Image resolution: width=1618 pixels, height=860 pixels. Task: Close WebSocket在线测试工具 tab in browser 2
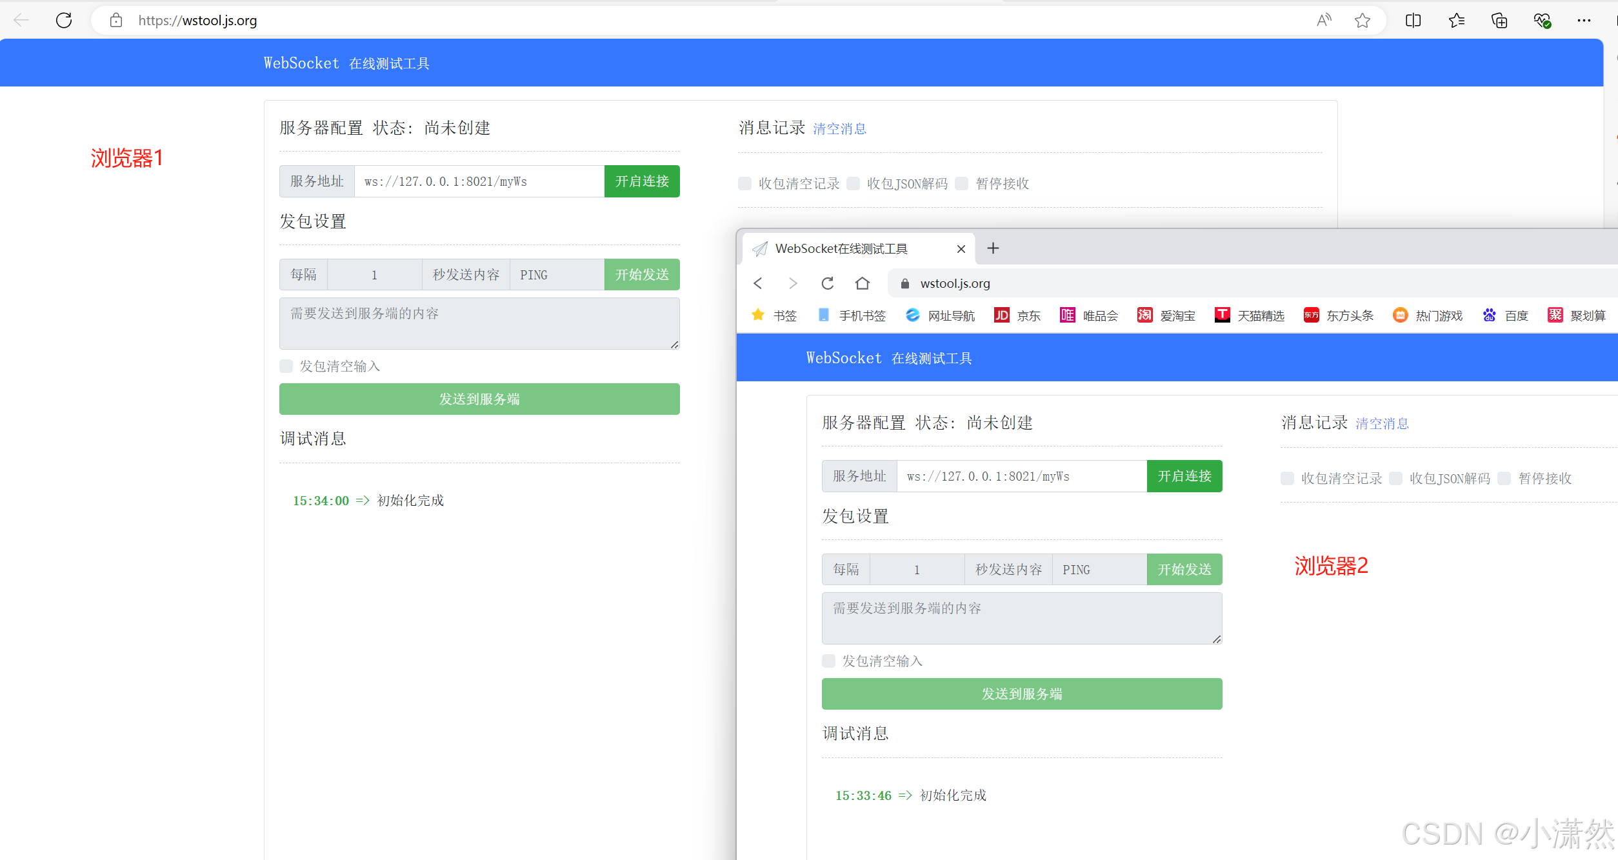pyautogui.click(x=961, y=249)
